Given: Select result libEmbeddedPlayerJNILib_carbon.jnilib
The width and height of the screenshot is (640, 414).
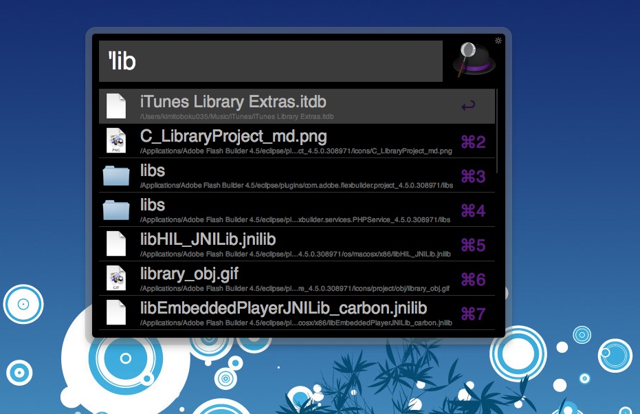Looking at the screenshot, I should [x=297, y=312].
